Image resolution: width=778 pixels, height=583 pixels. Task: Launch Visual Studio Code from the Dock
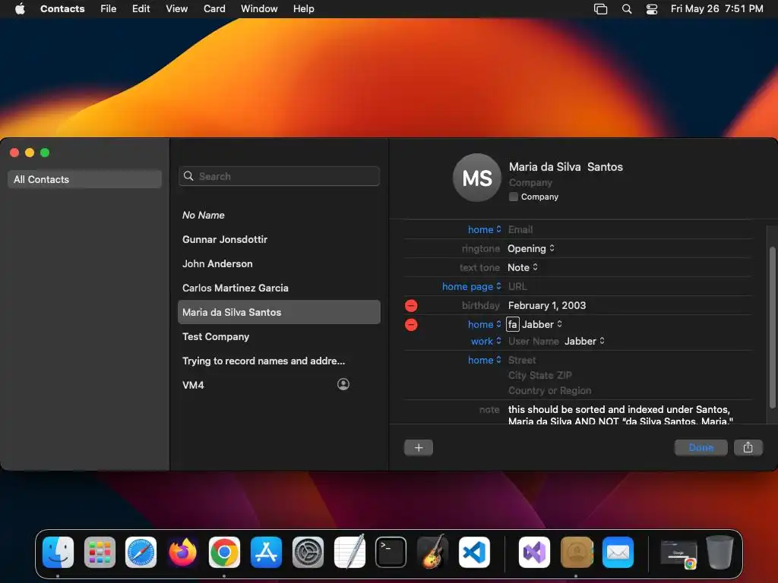pyautogui.click(x=474, y=553)
